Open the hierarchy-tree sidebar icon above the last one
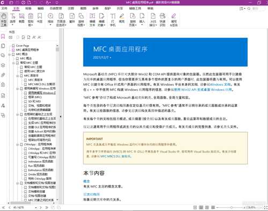The height and width of the screenshot is (211, 268). (x=3, y=106)
